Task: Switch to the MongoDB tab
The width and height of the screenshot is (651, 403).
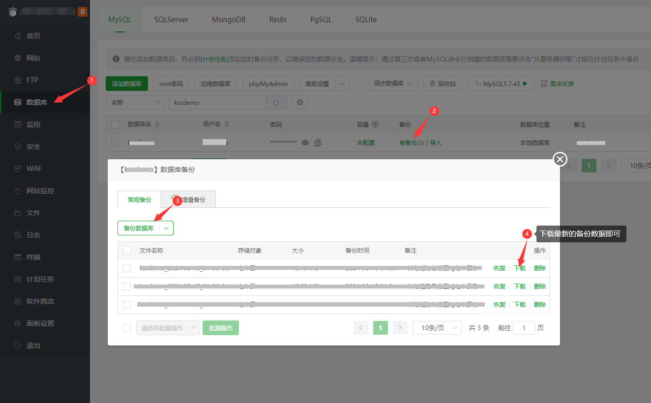Action: (229, 20)
